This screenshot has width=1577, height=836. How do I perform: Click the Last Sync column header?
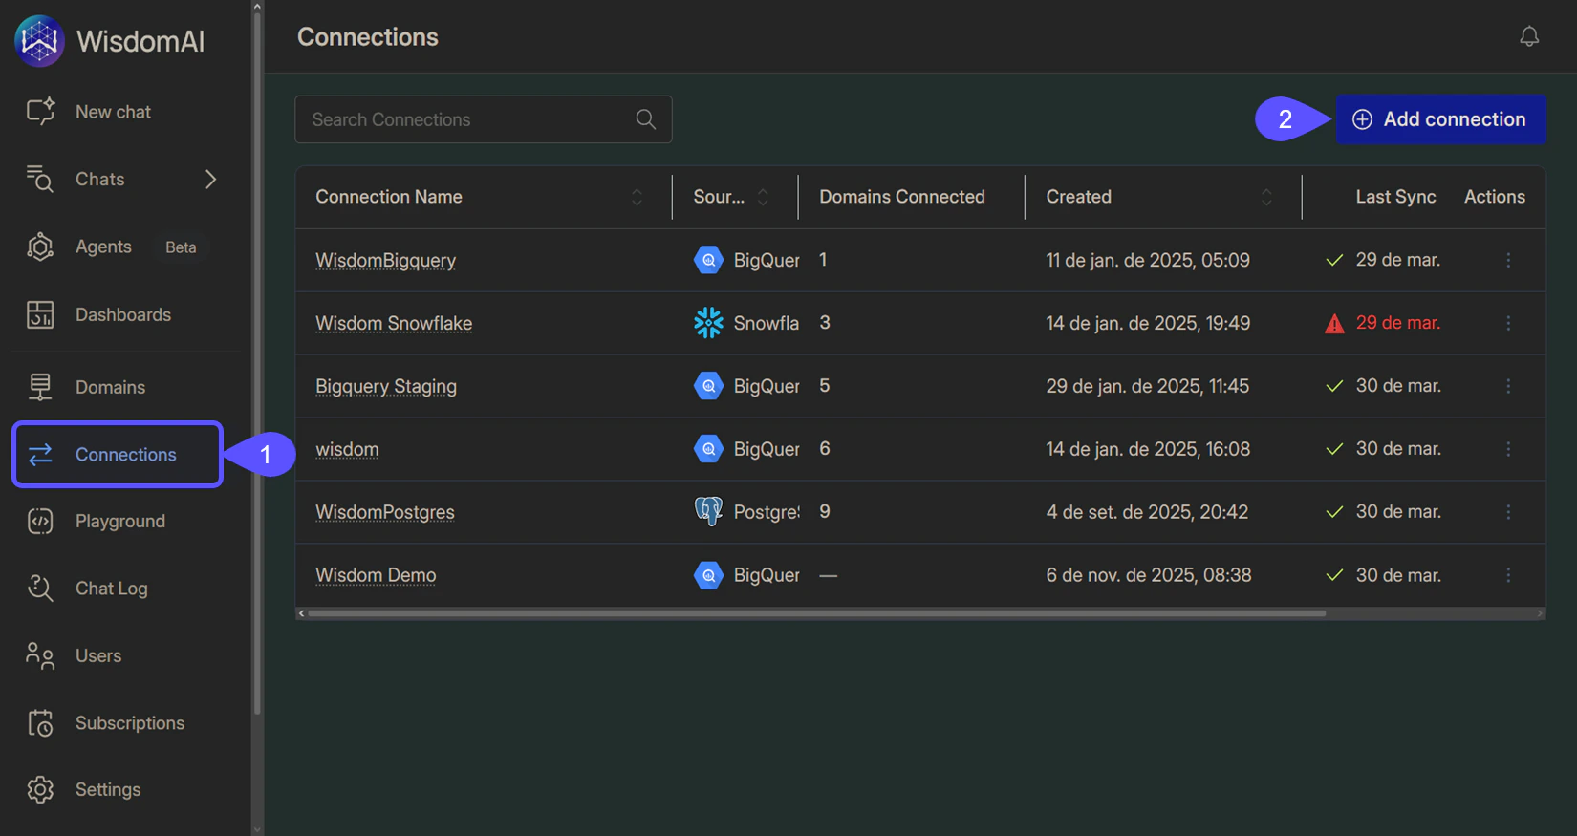click(1395, 197)
